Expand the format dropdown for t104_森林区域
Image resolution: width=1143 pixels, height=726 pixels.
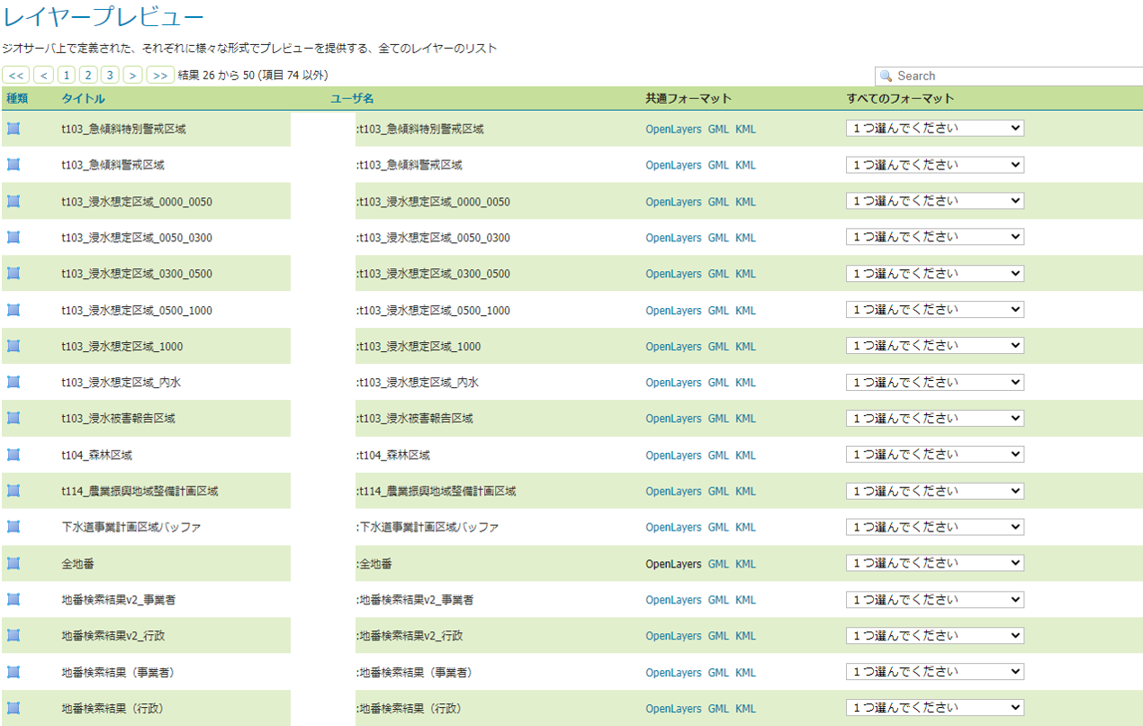pos(934,455)
